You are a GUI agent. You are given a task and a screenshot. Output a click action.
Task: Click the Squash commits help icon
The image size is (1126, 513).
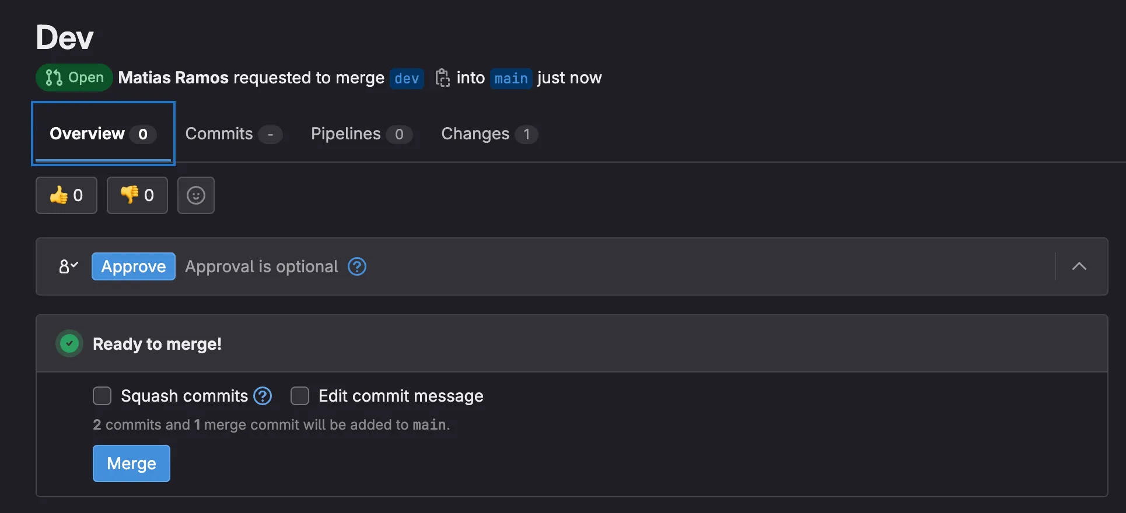tap(263, 396)
